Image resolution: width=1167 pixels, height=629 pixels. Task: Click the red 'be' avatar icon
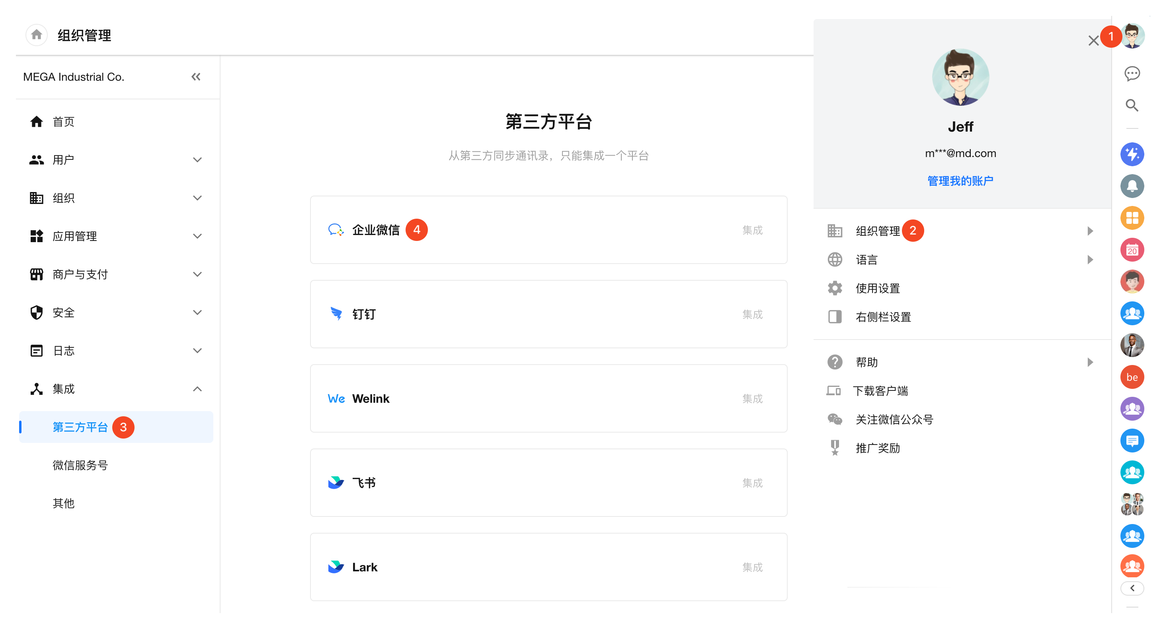tap(1132, 377)
